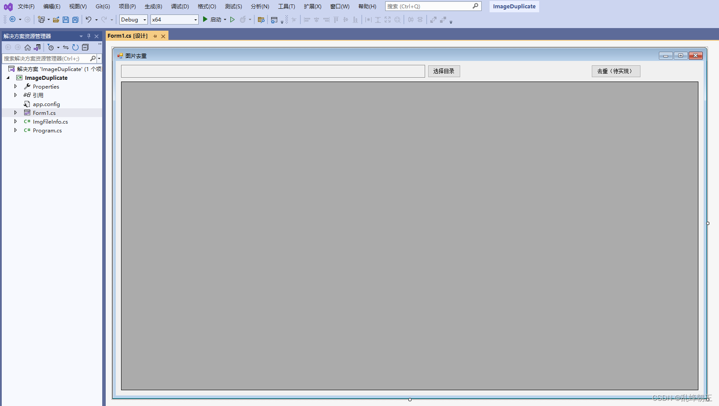The image size is (719, 406).
Task: Click the window layout toolbar icon
Action: pyautogui.click(x=274, y=20)
